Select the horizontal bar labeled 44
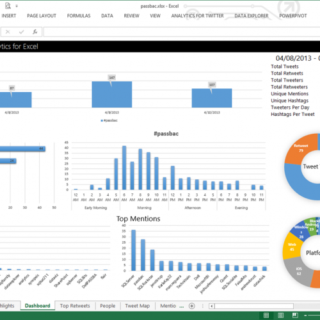 click(22, 148)
